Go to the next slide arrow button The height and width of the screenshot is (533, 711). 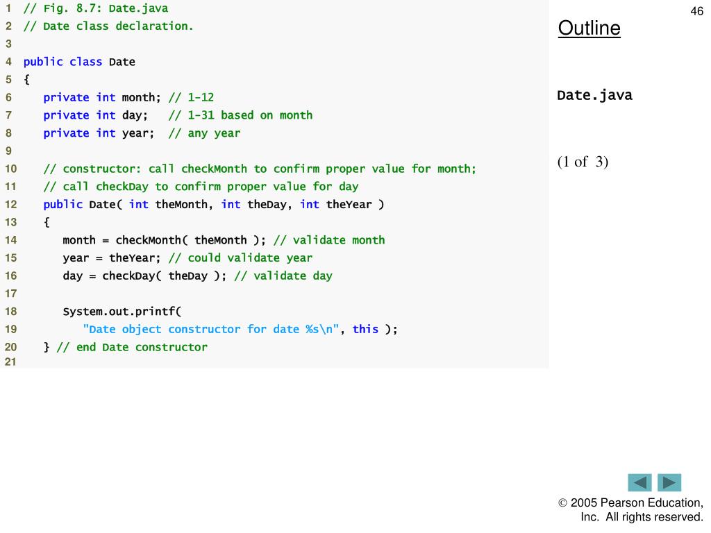click(669, 482)
